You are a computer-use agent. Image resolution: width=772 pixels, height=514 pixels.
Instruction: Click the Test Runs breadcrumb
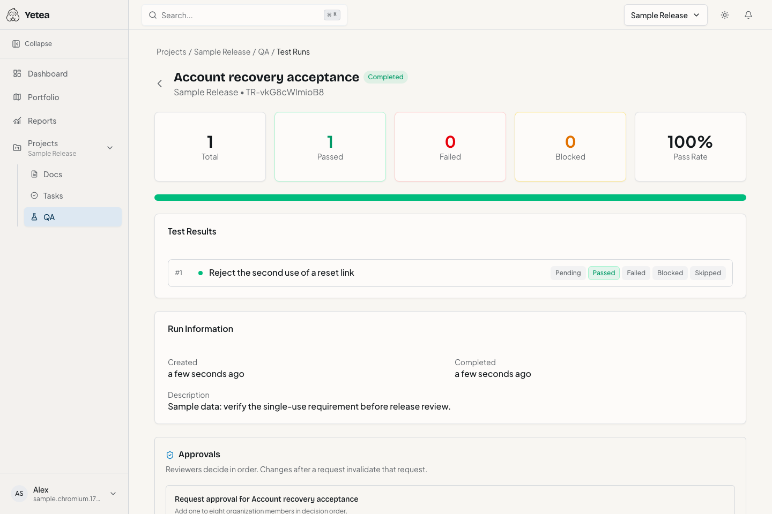(x=293, y=52)
